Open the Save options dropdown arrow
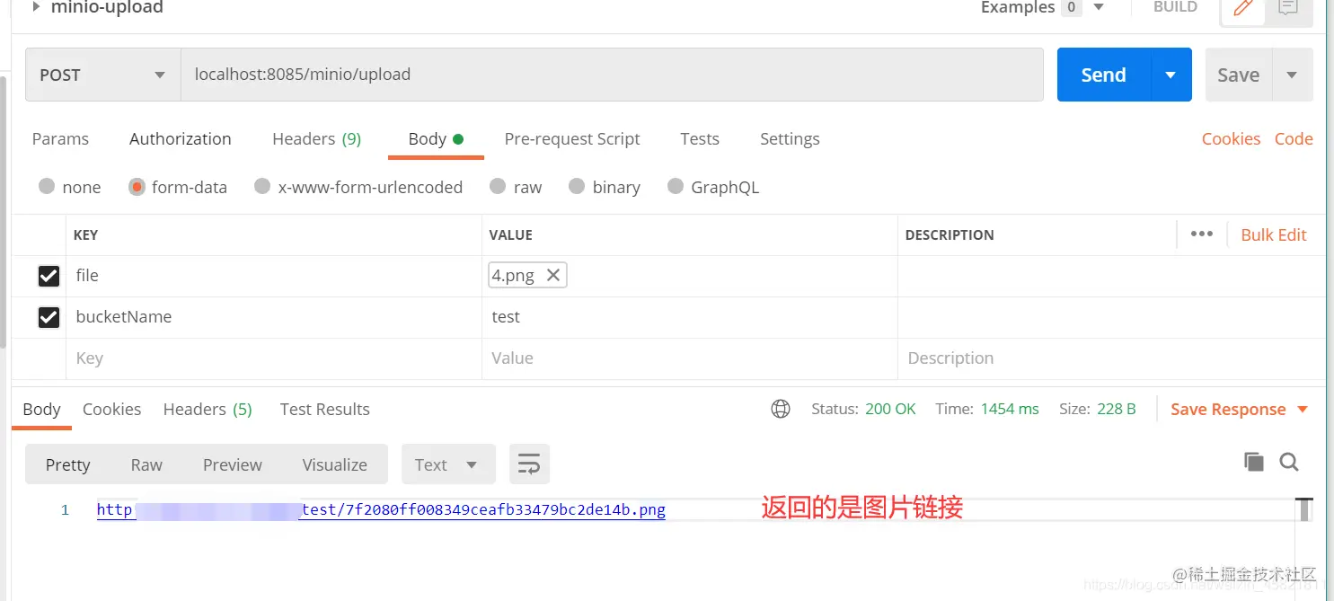 pos(1292,75)
